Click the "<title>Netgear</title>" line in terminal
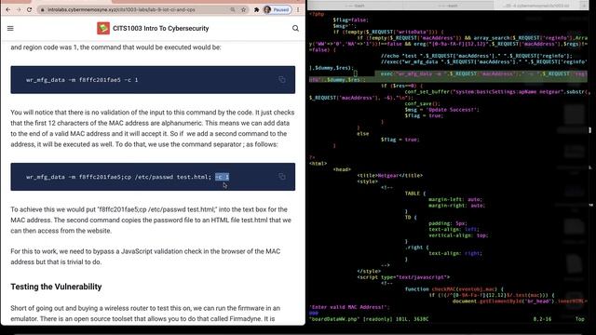 389,176
